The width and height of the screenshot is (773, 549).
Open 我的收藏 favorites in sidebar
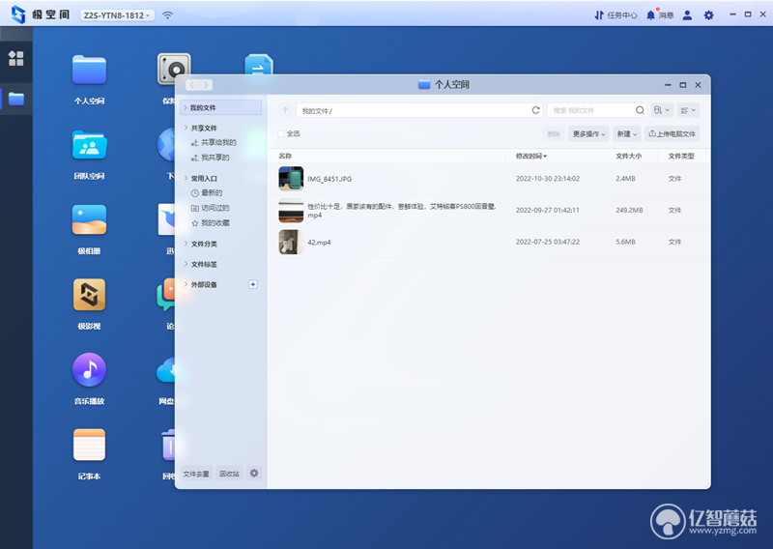pos(211,223)
